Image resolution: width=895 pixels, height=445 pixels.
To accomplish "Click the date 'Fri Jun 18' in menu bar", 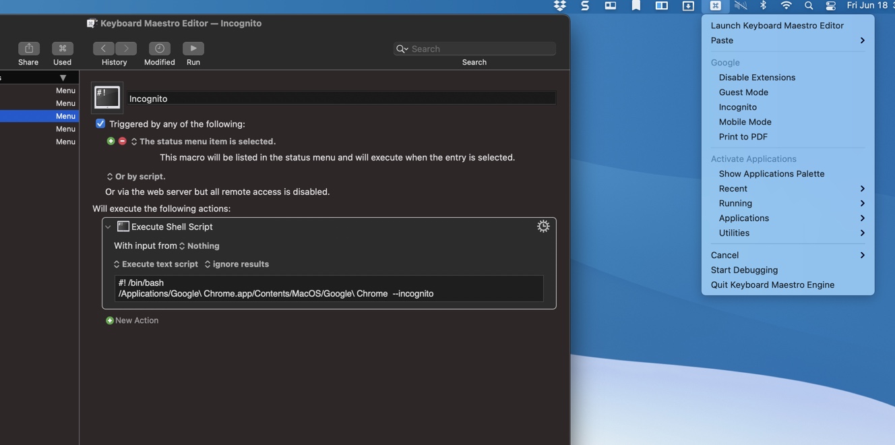I will [868, 5].
